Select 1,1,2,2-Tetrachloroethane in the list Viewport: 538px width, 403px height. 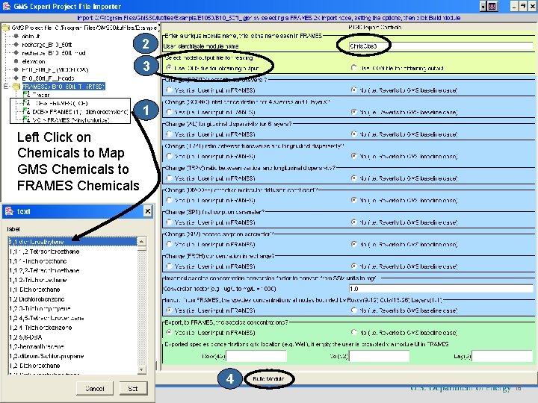pyautogui.click(x=72, y=270)
